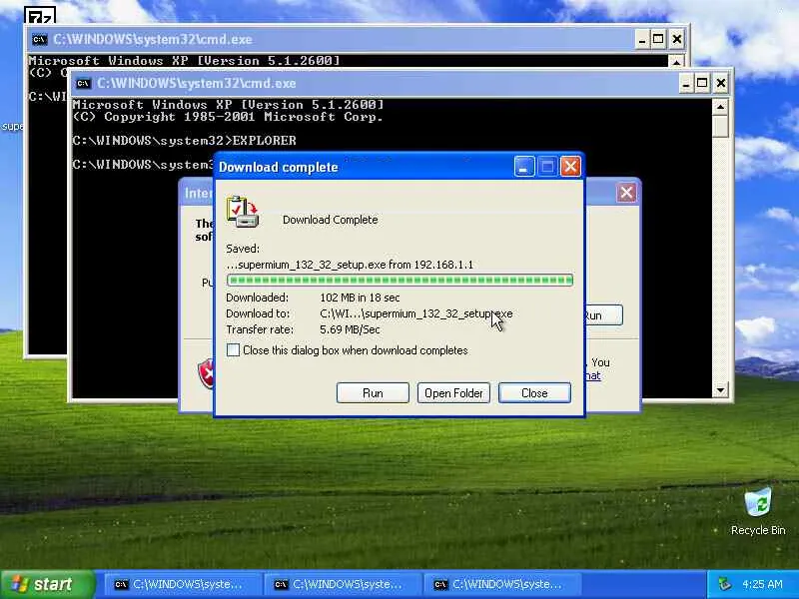Click the front cmd.exe title bar text
Viewport: 799px width, 599px height.
tap(197, 83)
